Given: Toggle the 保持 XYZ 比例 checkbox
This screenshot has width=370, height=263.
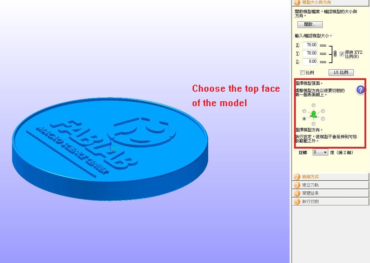Looking at the screenshot, I should 342,54.
